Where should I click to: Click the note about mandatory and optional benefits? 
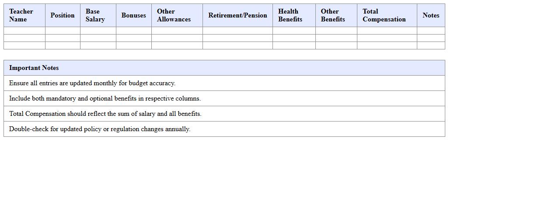point(105,98)
